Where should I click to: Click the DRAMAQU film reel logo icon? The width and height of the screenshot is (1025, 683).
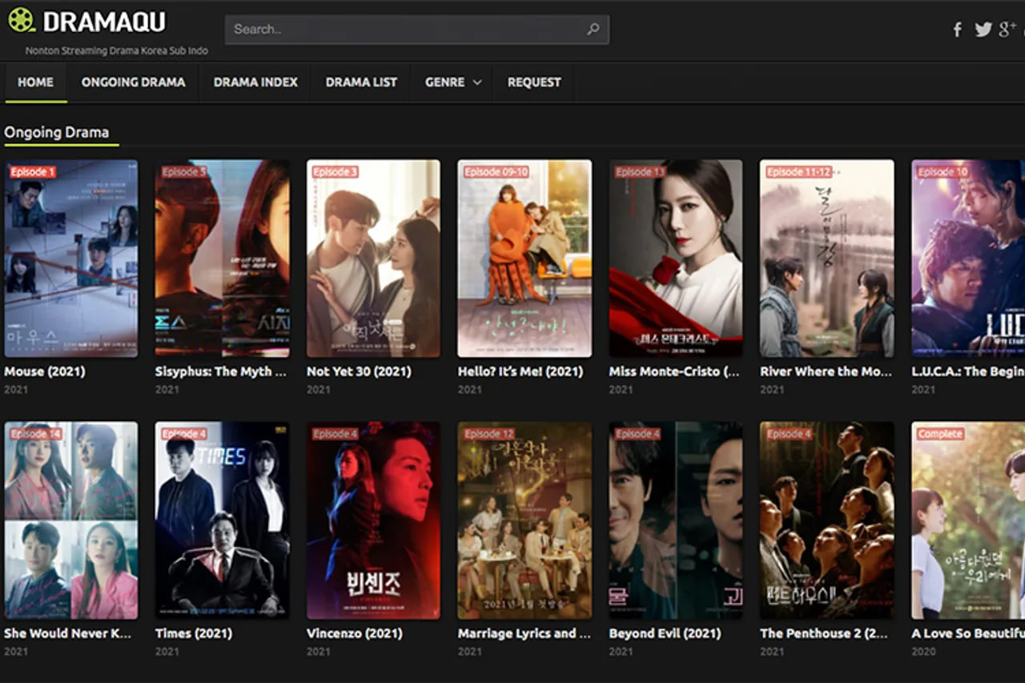(x=21, y=20)
